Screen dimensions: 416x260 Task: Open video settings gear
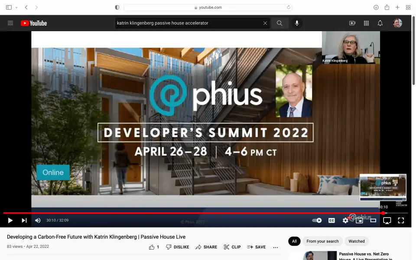[x=345, y=221]
